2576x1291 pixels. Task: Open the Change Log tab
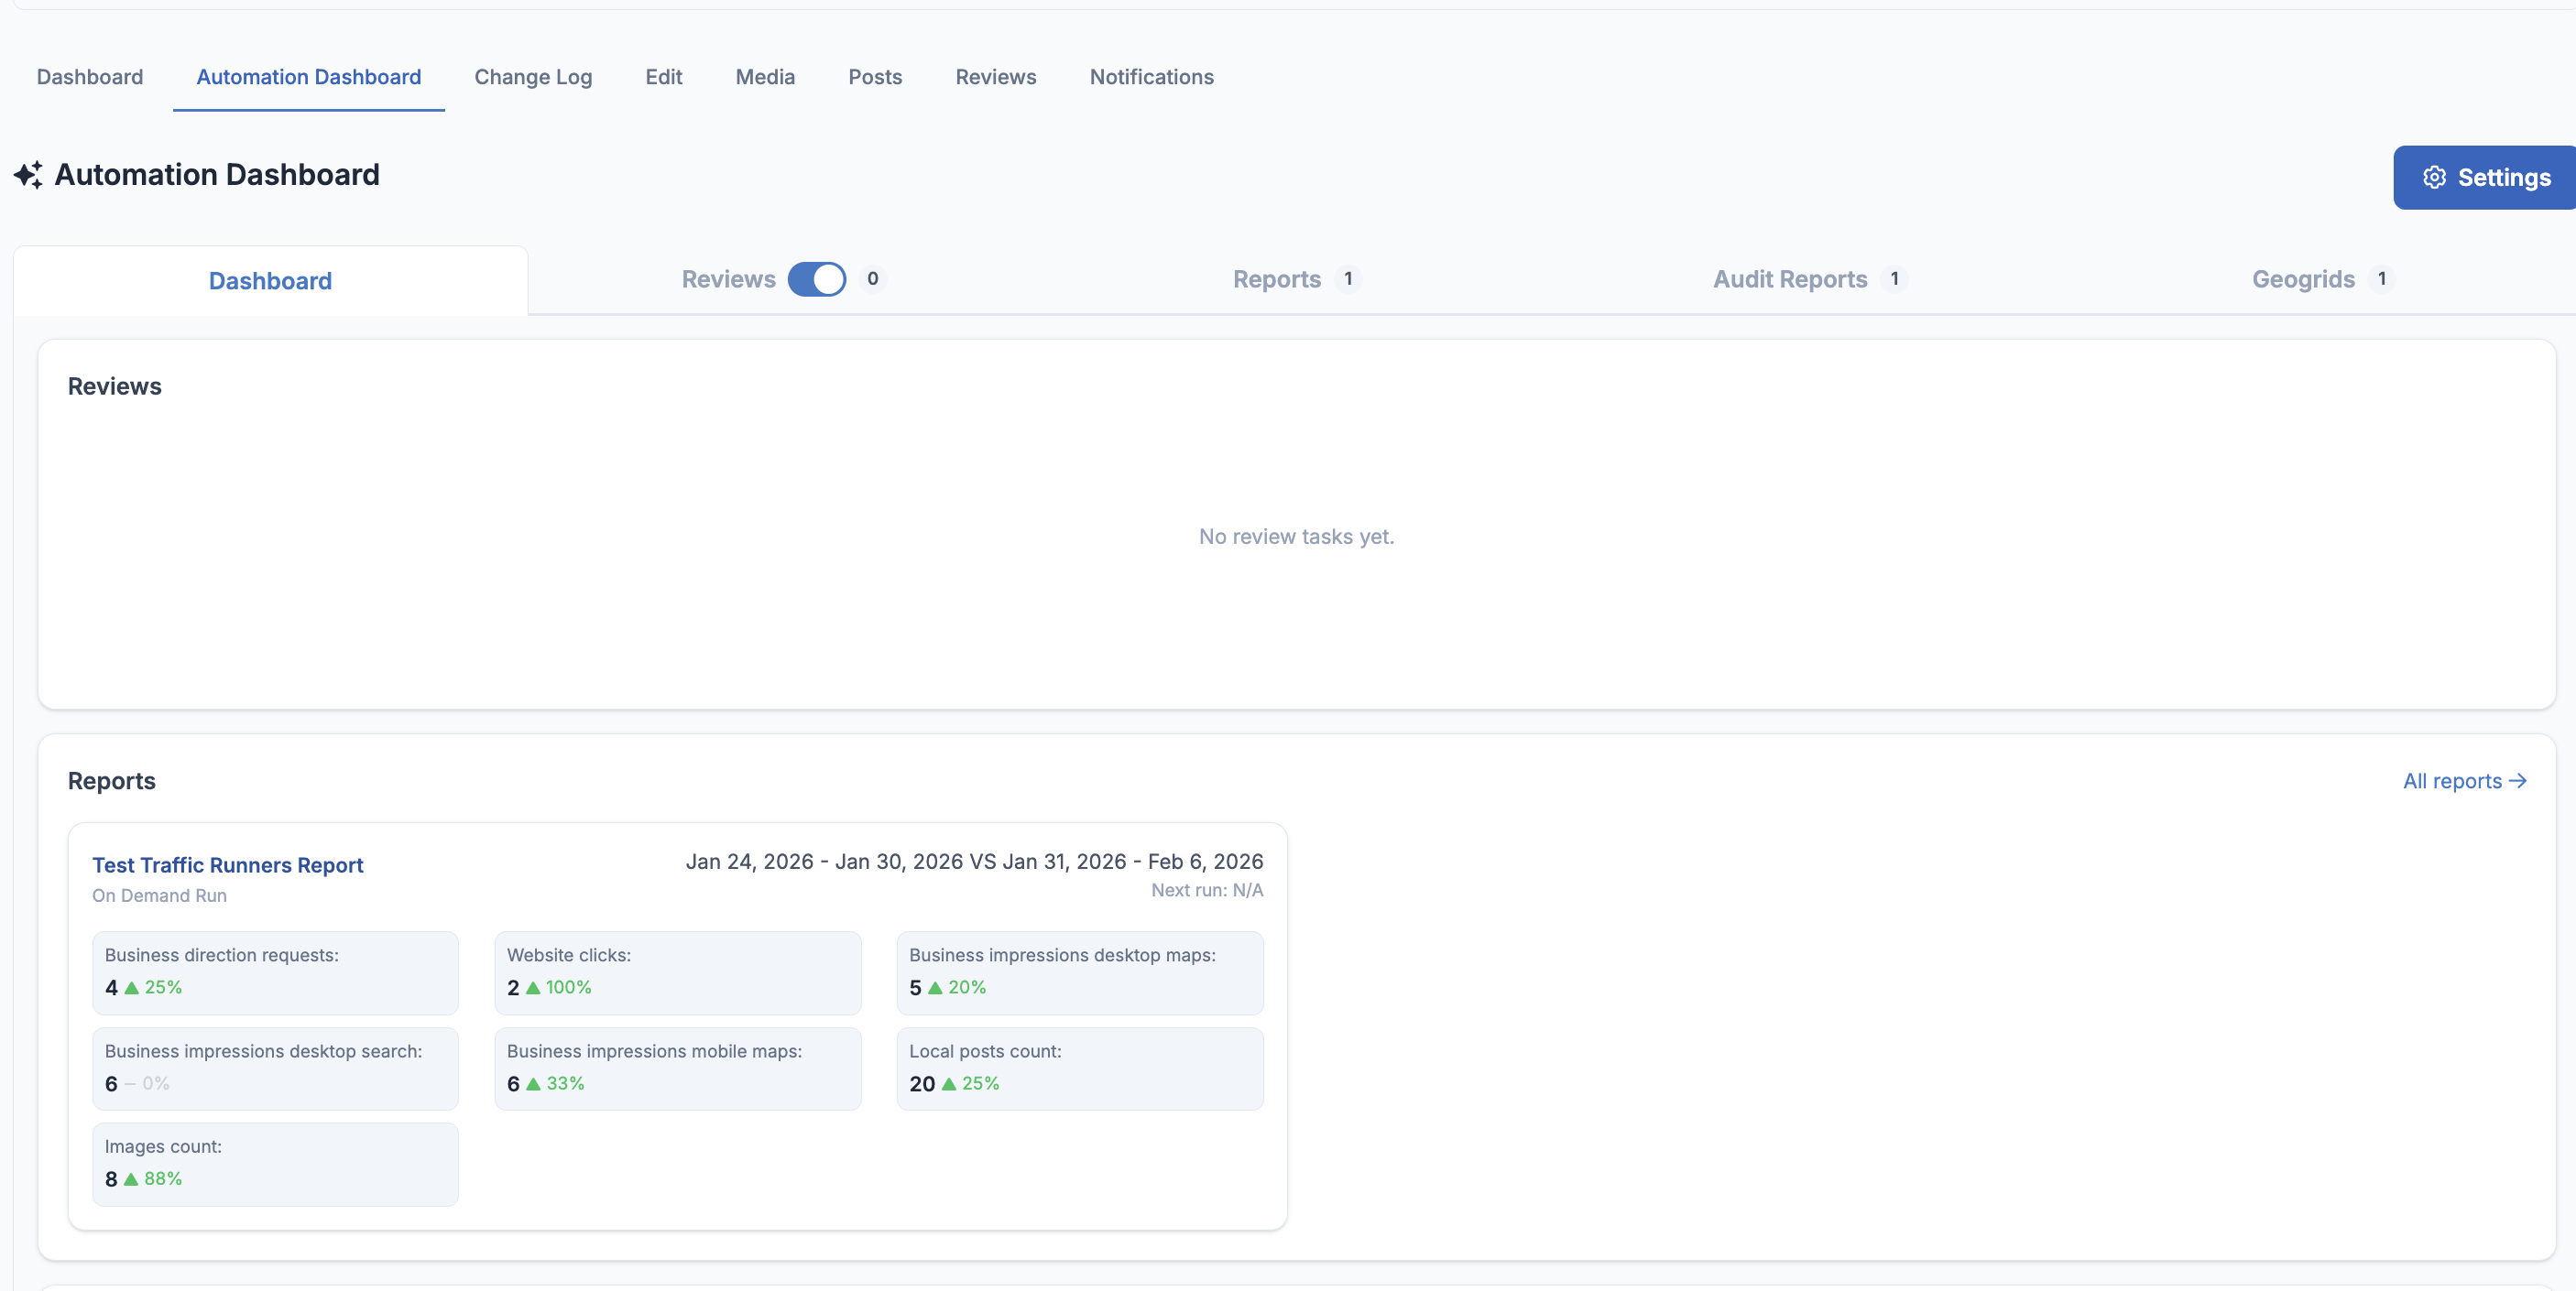pos(532,77)
